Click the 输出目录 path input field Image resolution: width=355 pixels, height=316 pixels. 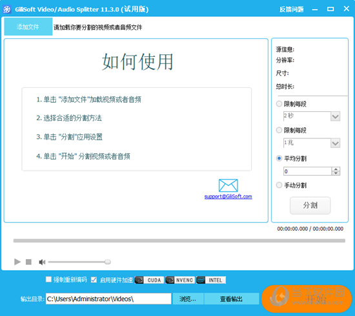pos(108,299)
